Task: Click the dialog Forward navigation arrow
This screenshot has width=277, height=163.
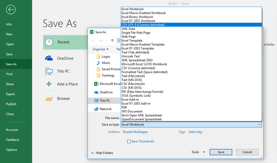Action: (x=101, y=41)
